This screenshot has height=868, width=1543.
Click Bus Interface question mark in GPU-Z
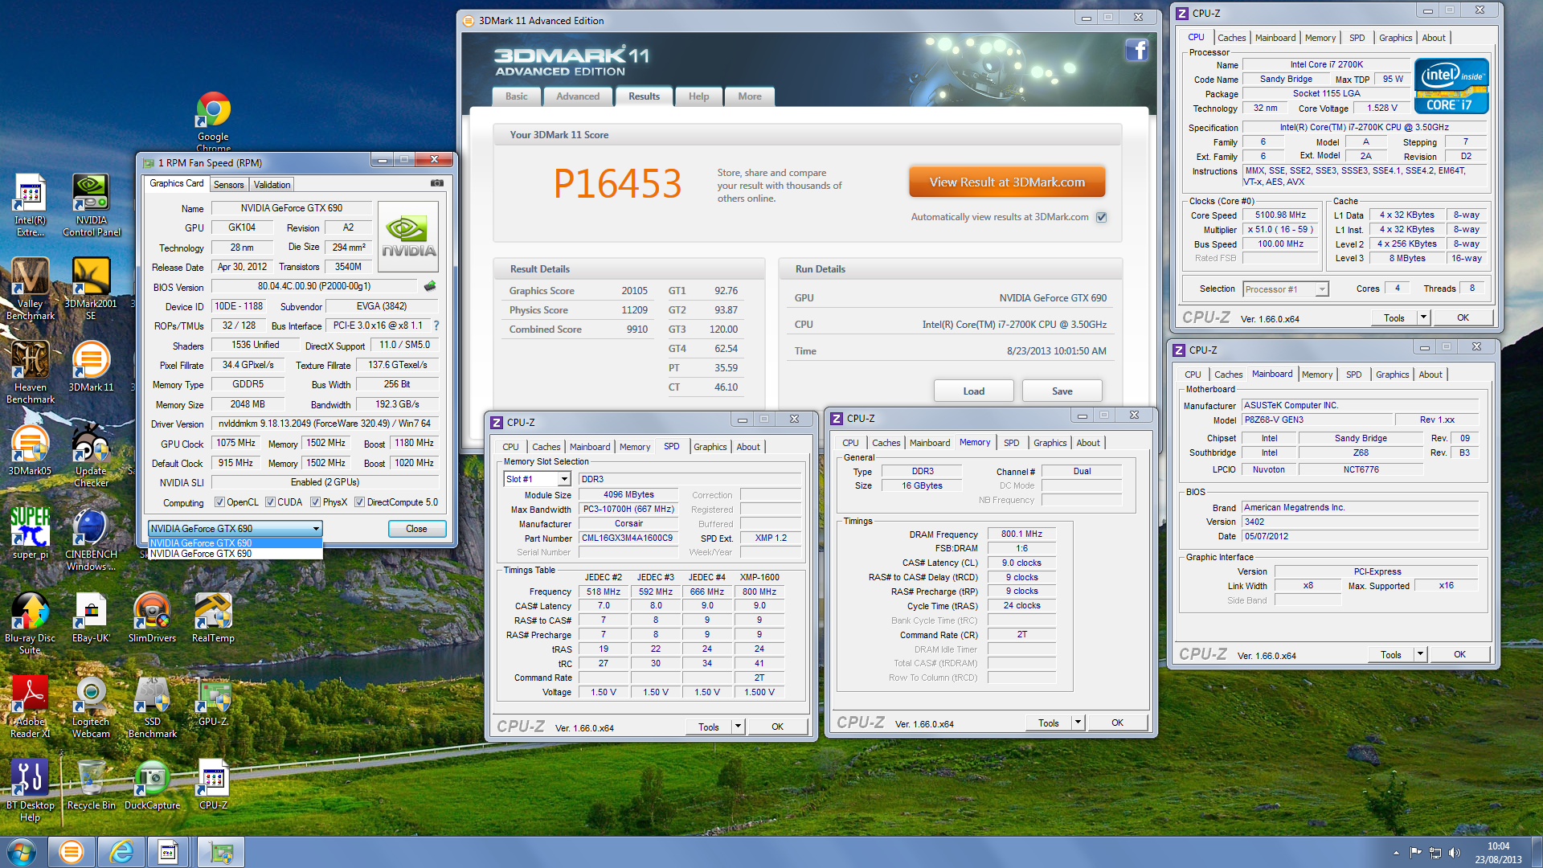[x=436, y=325]
